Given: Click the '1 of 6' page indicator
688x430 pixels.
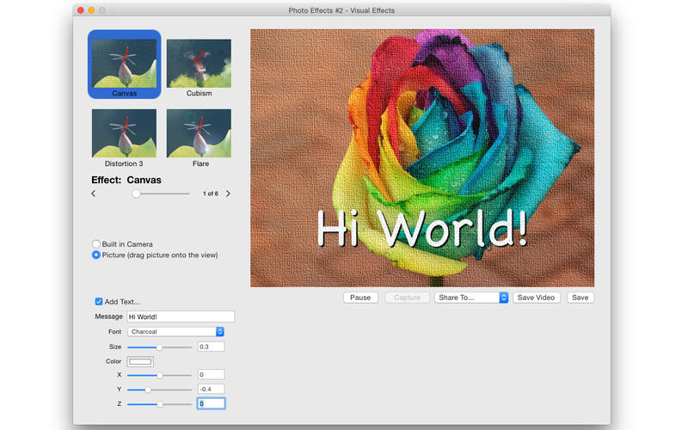Looking at the screenshot, I should point(210,193).
